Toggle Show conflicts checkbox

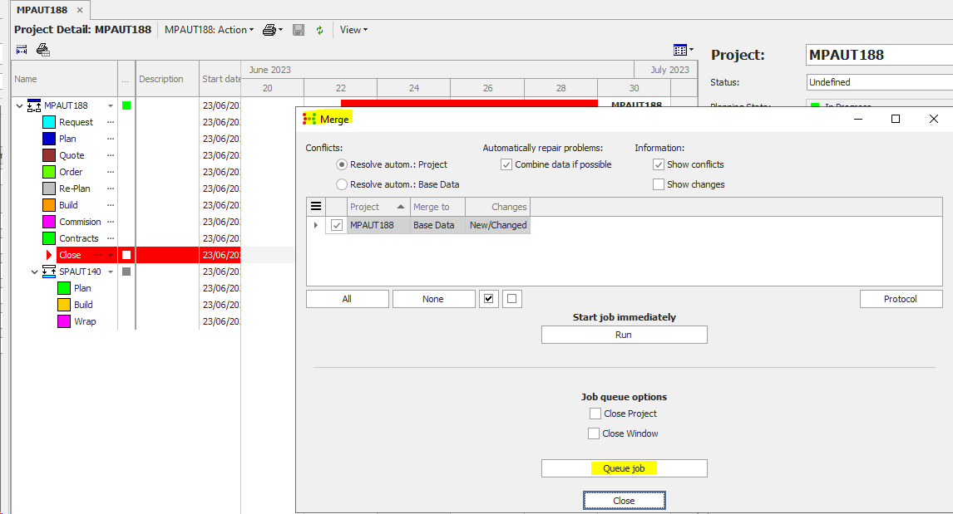click(659, 164)
